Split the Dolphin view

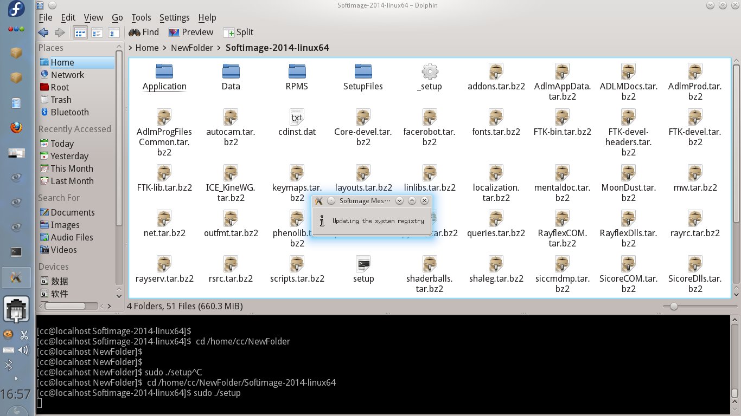pyautogui.click(x=238, y=32)
